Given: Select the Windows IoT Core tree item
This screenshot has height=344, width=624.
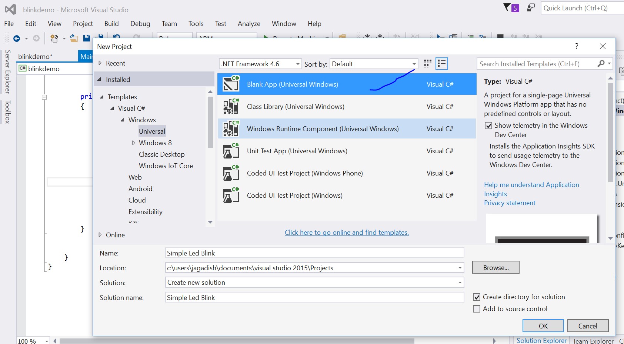Looking at the screenshot, I should pyautogui.click(x=166, y=166).
